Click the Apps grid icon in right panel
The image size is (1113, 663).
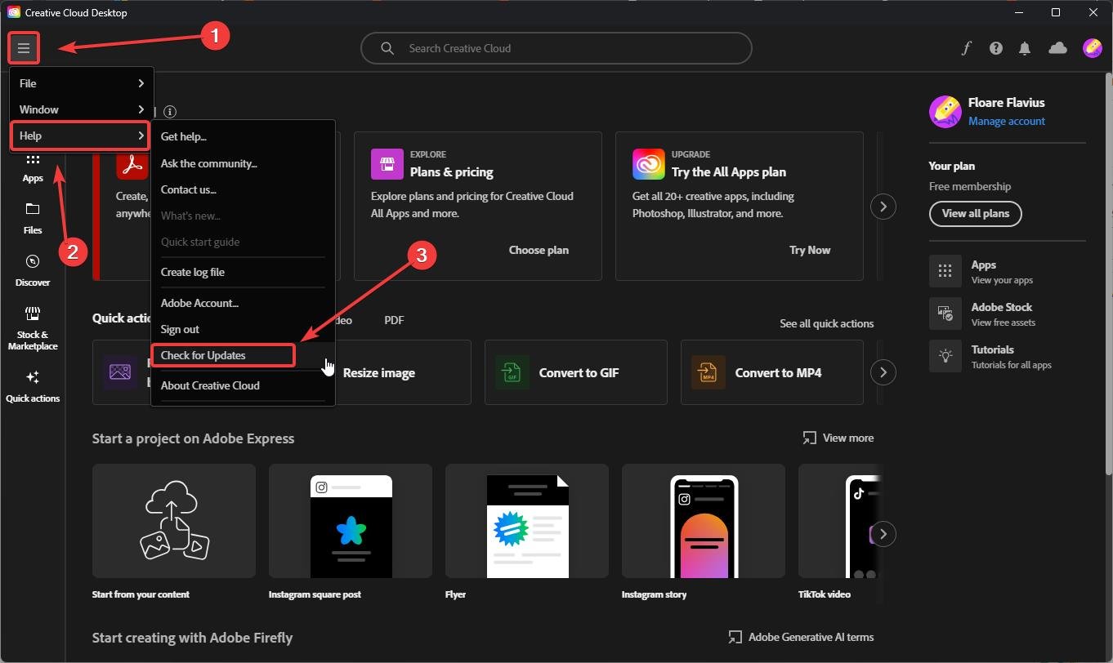tap(945, 271)
